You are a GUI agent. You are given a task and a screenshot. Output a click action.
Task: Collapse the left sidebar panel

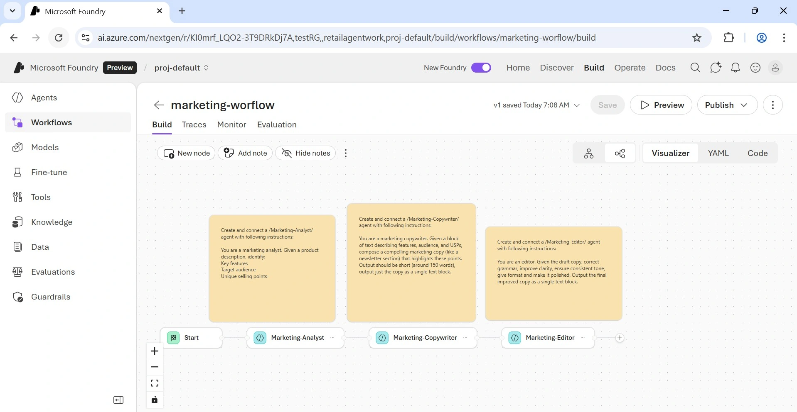tap(118, 400)
